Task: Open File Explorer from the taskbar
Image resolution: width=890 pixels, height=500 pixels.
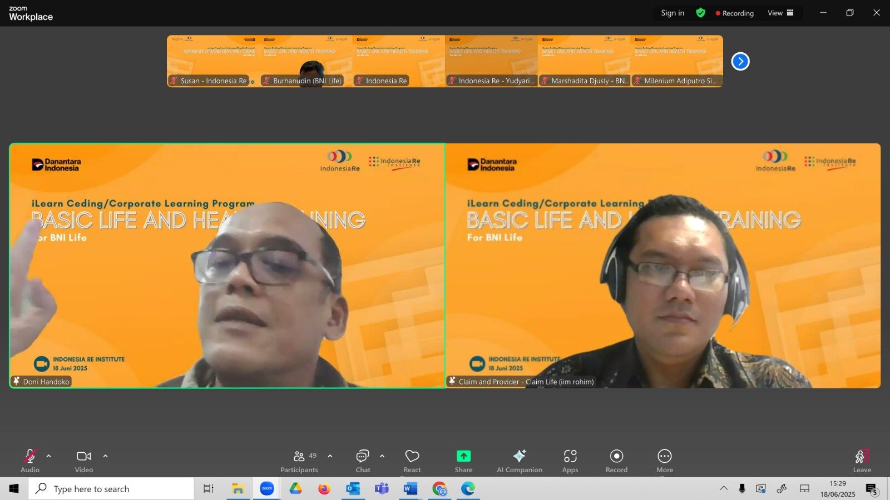Action: [238, 488]
